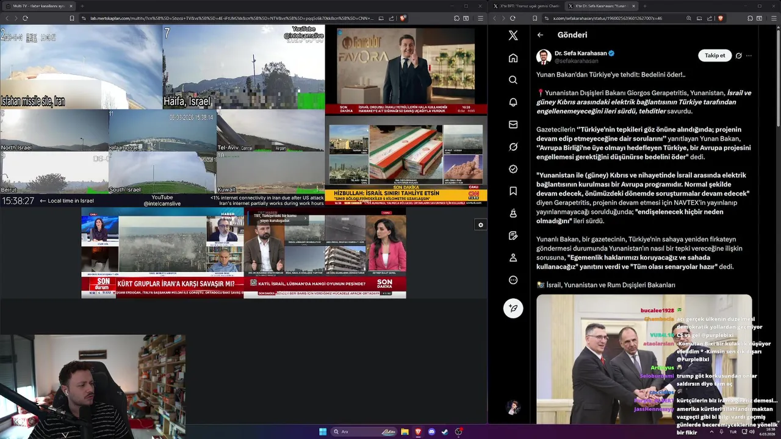The width and height of the screenshot is (781, 439).
Task: Open the hamburger menu in left browser
Action: [480, 18]
